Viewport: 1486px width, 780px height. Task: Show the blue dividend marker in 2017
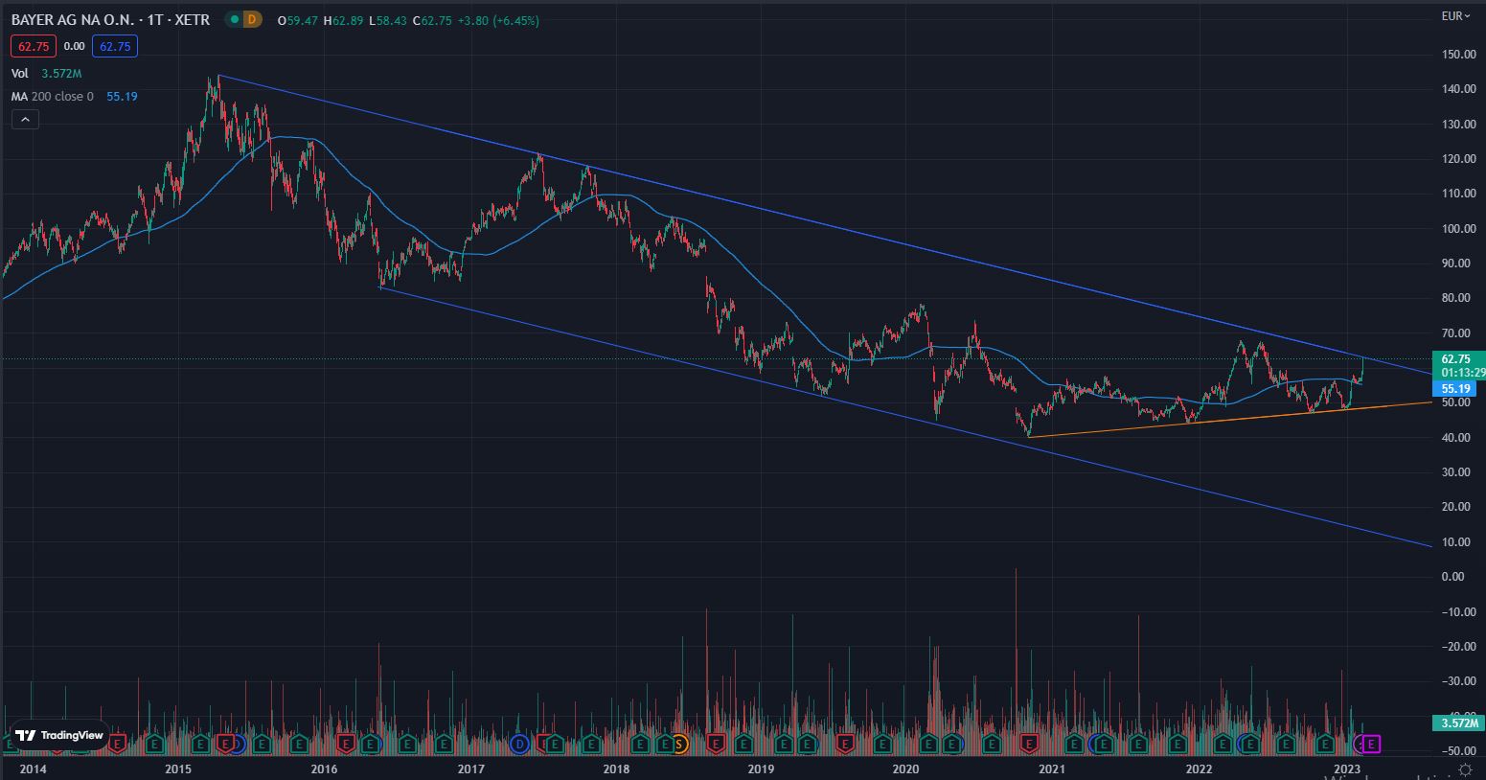tap(520, 743)
